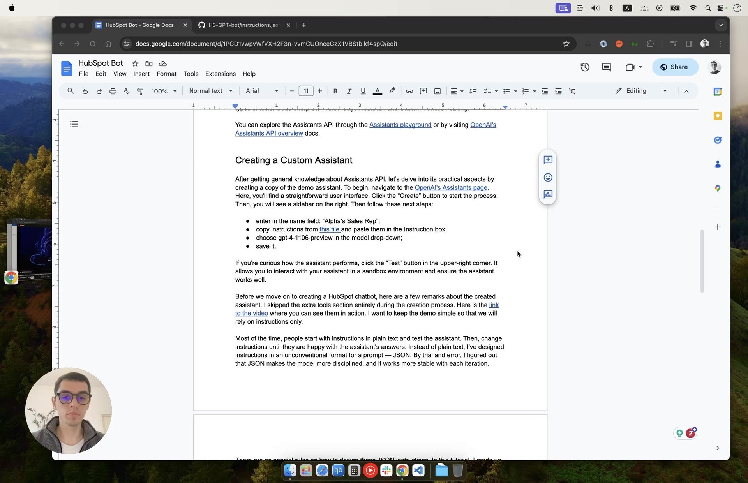This screenshot has height=483, width=748.
Task: Switch to HS-GPT-bot instructions.json tab
Action: tap(243, 25)
